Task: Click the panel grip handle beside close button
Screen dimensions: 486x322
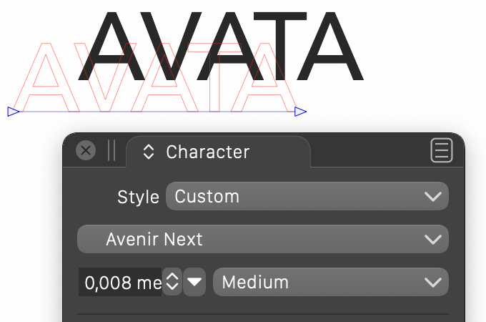Action: point(111,150)
